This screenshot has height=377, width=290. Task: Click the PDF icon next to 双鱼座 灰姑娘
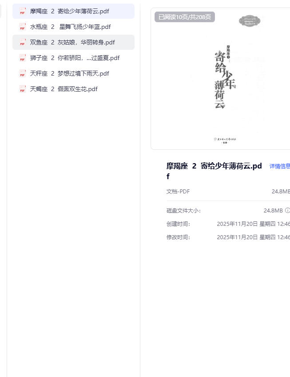click(22, 43)
